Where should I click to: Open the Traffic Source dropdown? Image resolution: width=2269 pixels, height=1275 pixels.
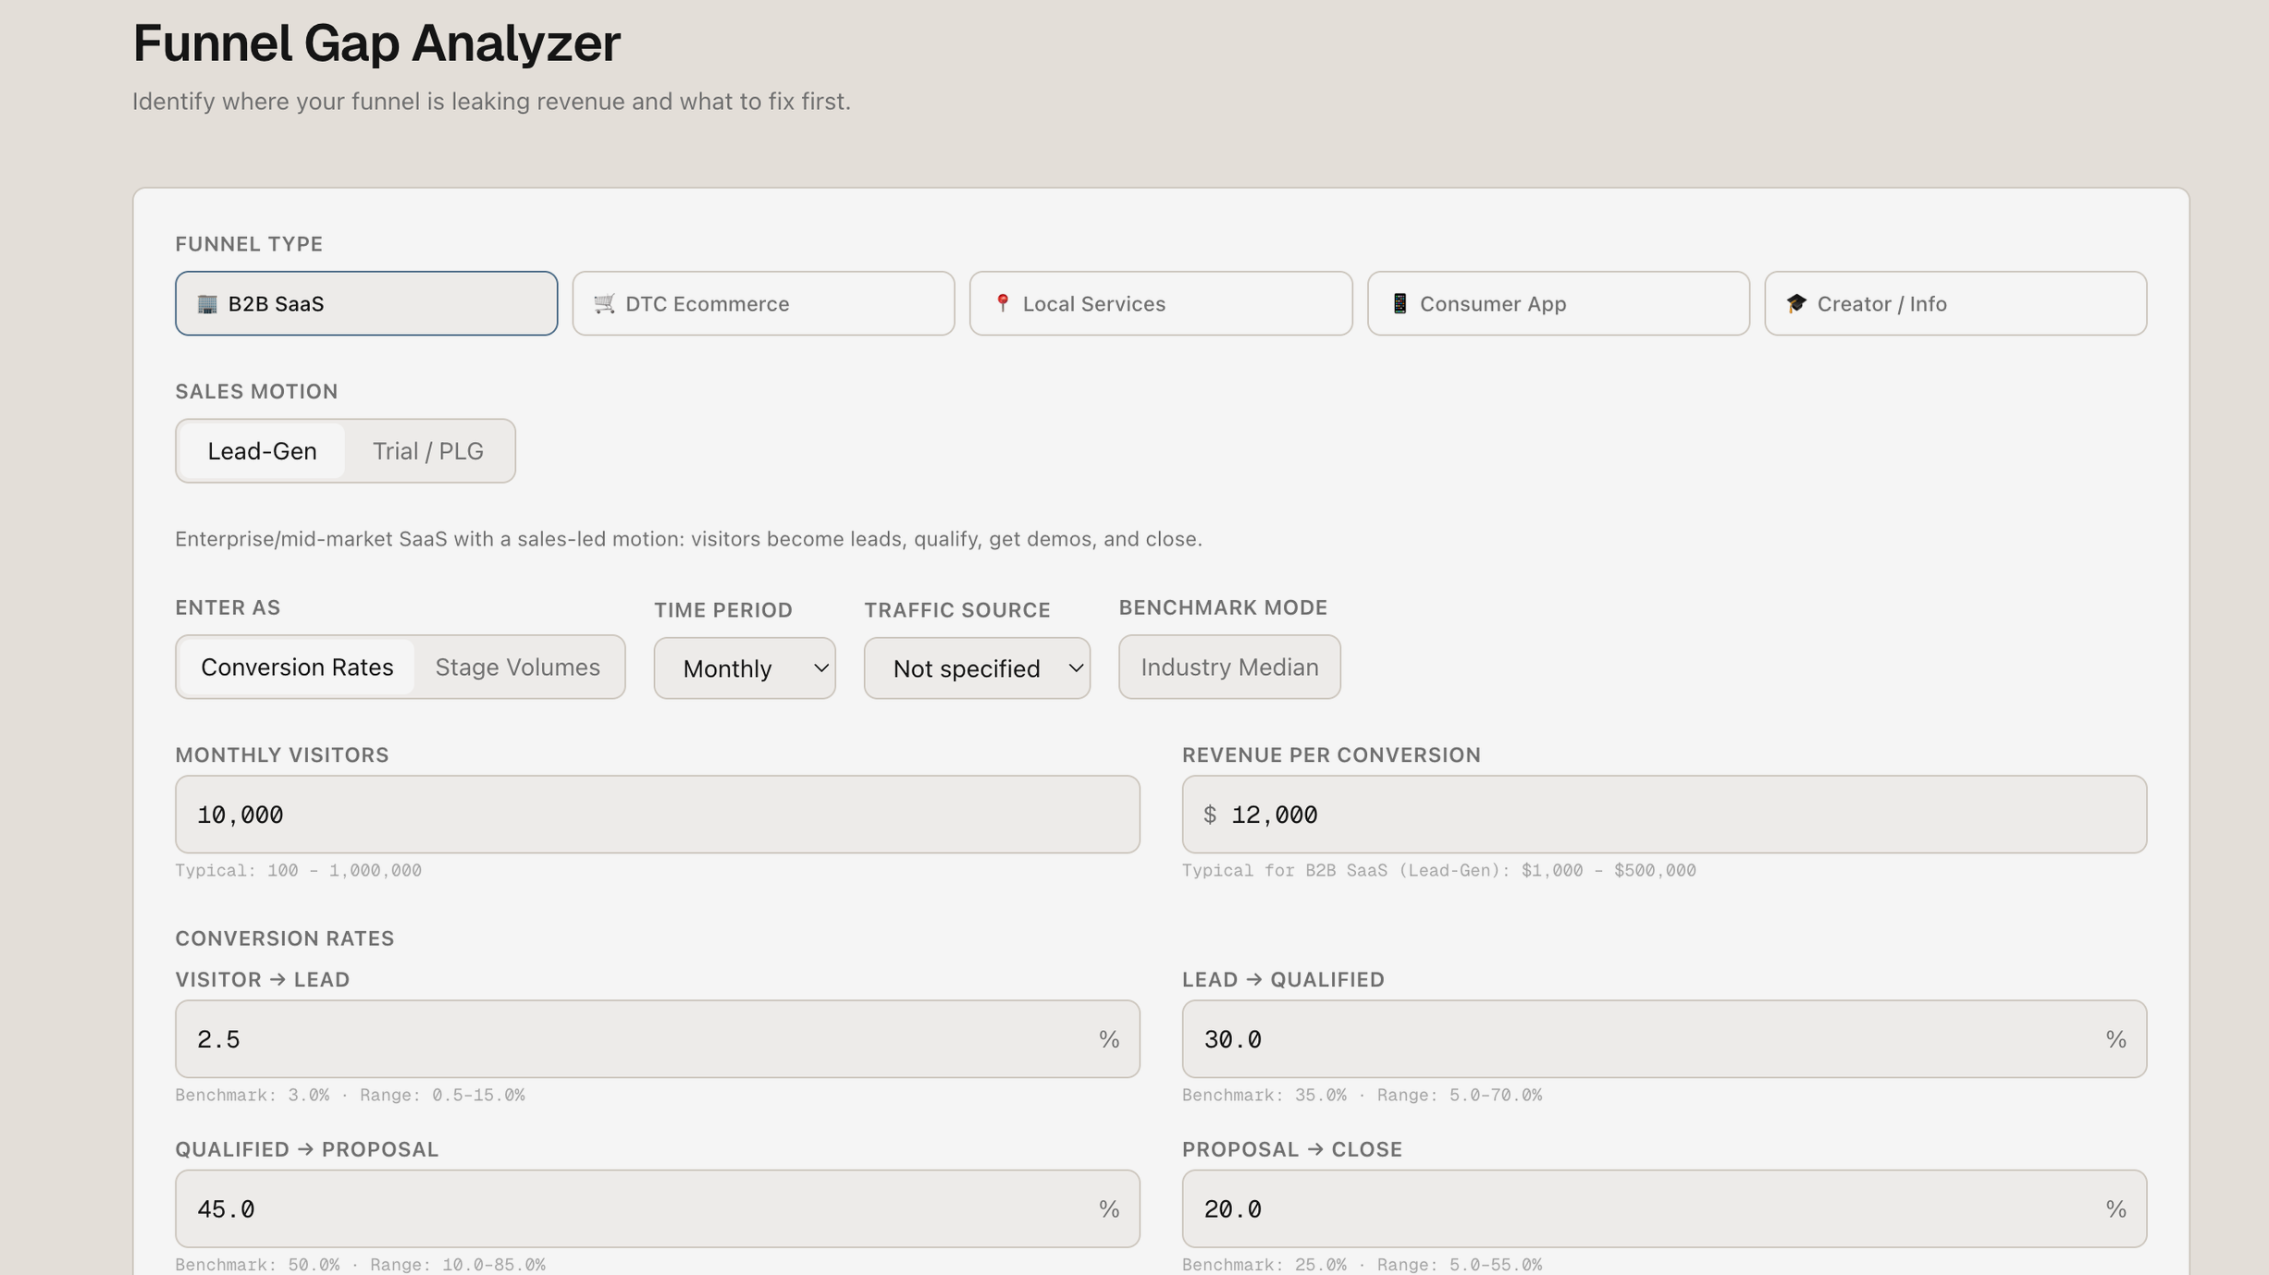[977, 668]
